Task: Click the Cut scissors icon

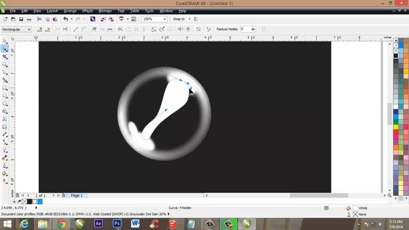Action: (x=40, y=19)
